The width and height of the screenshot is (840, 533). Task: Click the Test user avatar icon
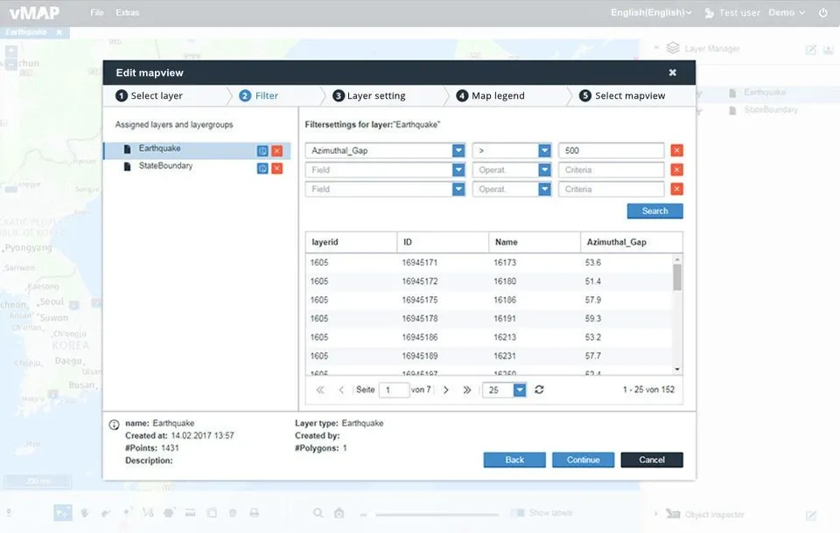709,13
